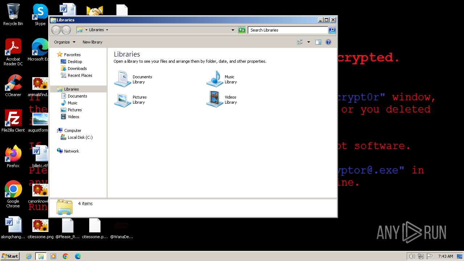Image resolution: width=464 pixels, height=261 pixels.
Task: Select Recent Places under Favorites
Action: [x=80, y=75]
